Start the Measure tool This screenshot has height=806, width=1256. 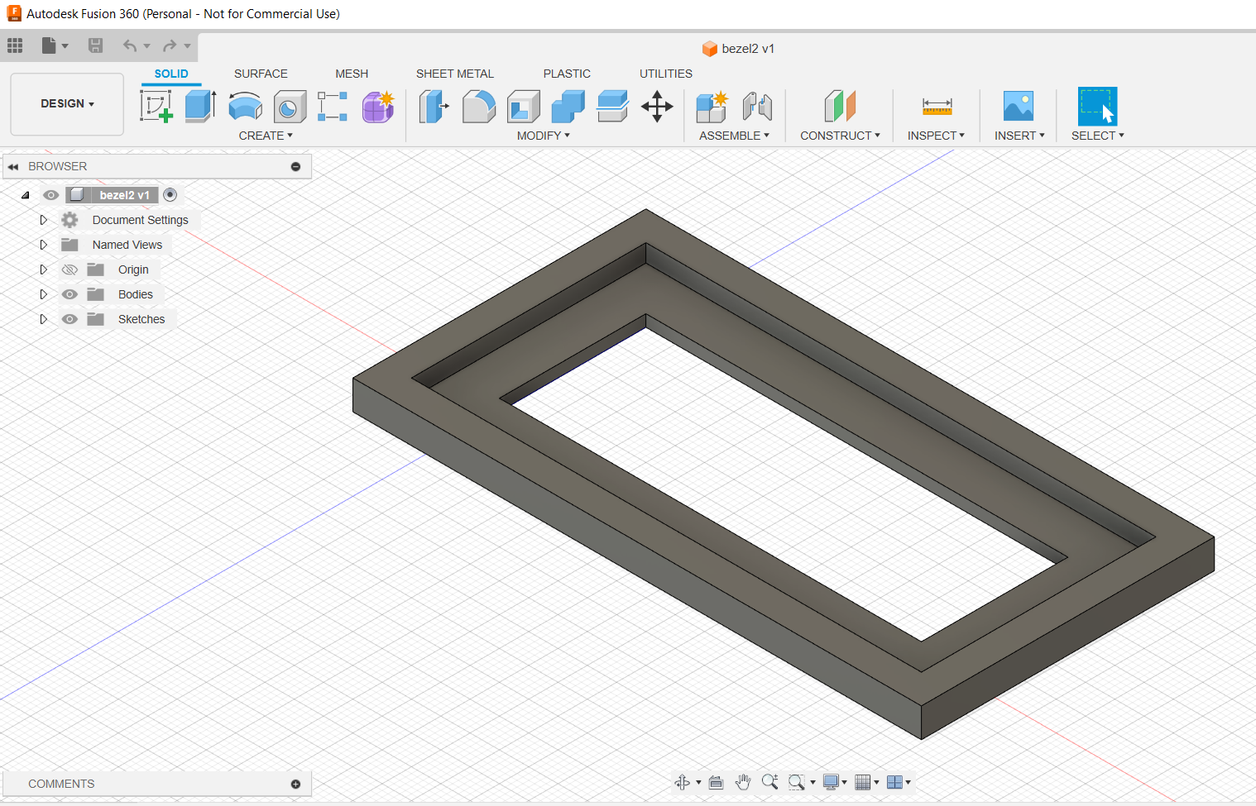point(937,107)
